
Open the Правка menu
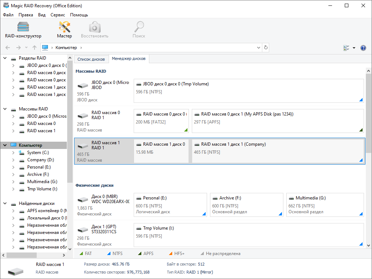click(x=26, y=15)
